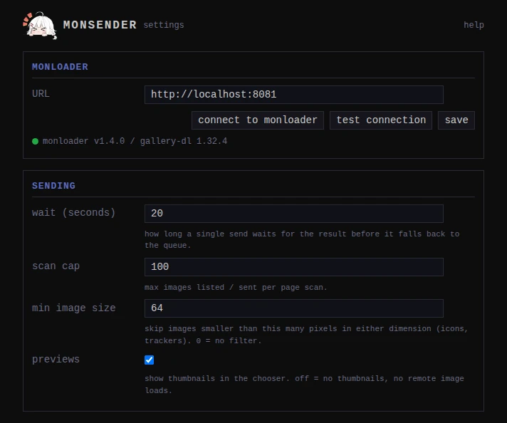Click the 'previews' label

point(56,360)
